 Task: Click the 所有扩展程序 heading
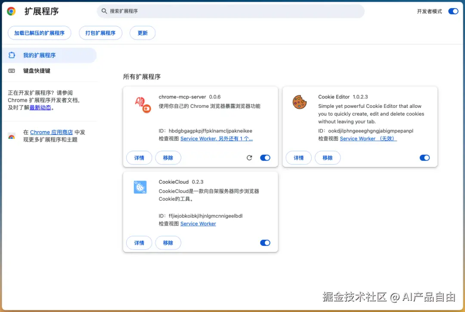tap(142, 76)
